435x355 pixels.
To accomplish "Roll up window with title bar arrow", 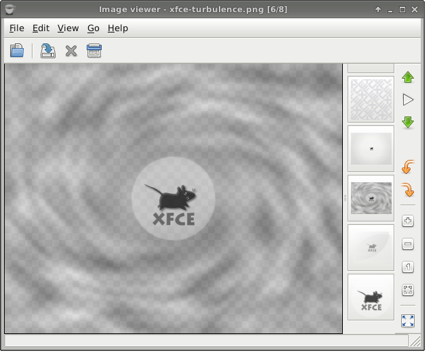I will coord(378,9).
